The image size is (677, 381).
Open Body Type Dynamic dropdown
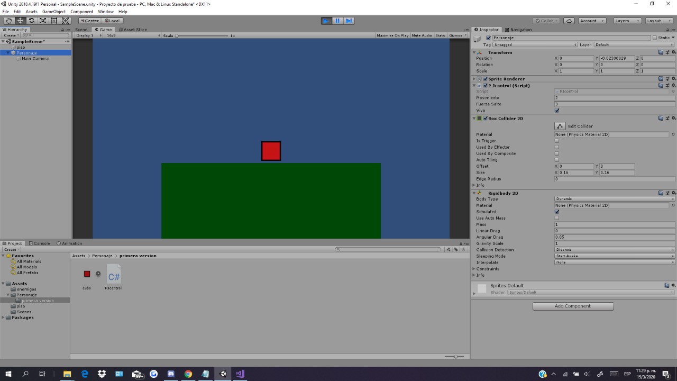coord(615,199)
